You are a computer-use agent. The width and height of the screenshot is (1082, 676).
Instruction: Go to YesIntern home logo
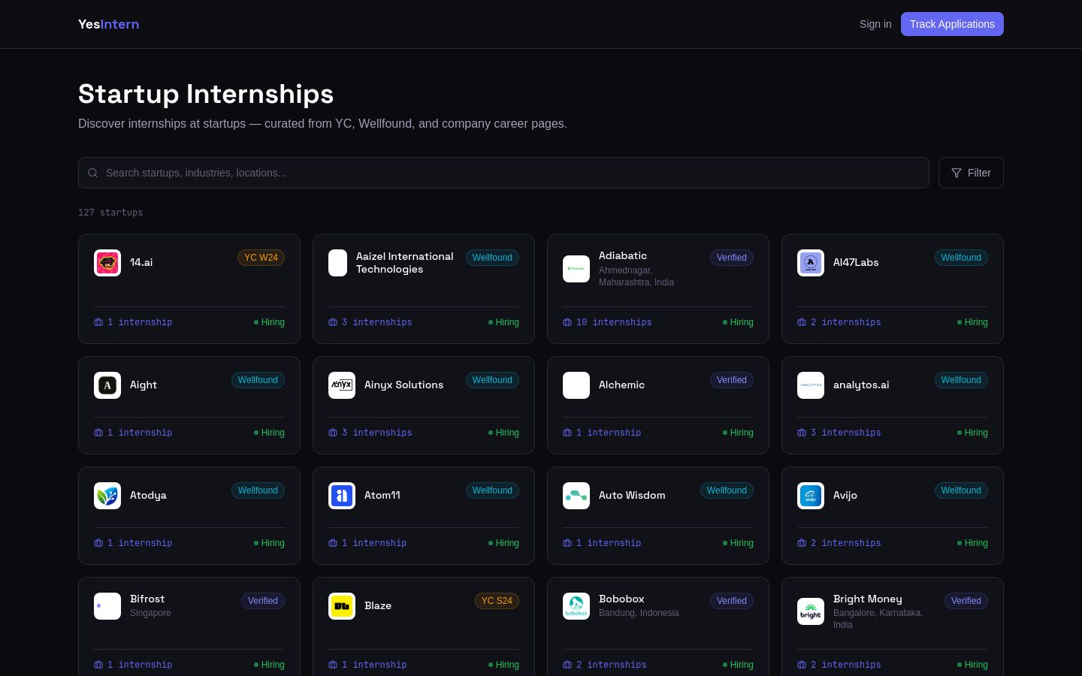pos(108,24)
